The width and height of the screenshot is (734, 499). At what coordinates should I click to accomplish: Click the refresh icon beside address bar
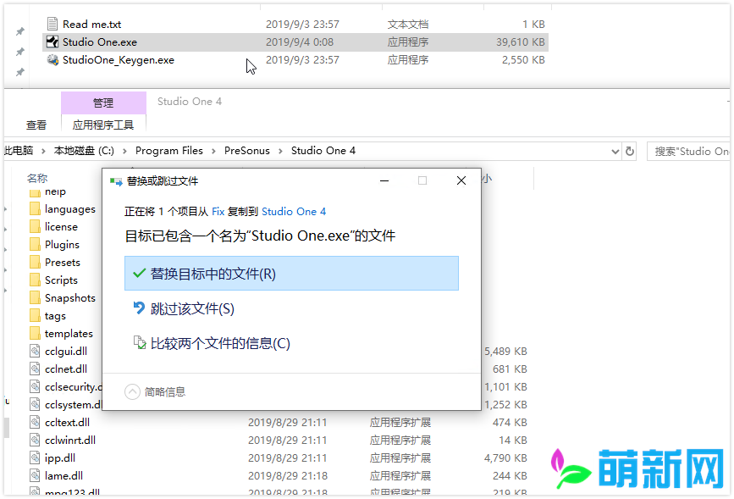630,151
